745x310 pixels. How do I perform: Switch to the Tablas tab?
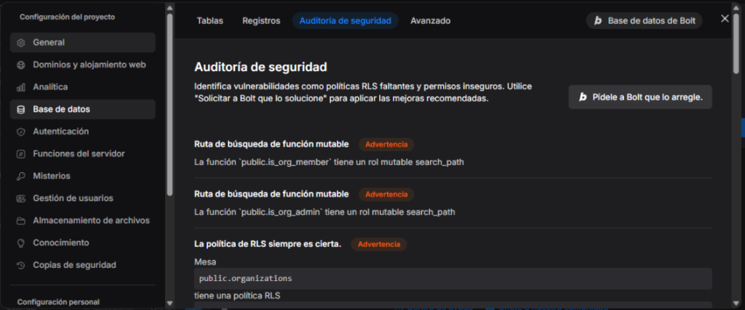[x=210, y=21]
